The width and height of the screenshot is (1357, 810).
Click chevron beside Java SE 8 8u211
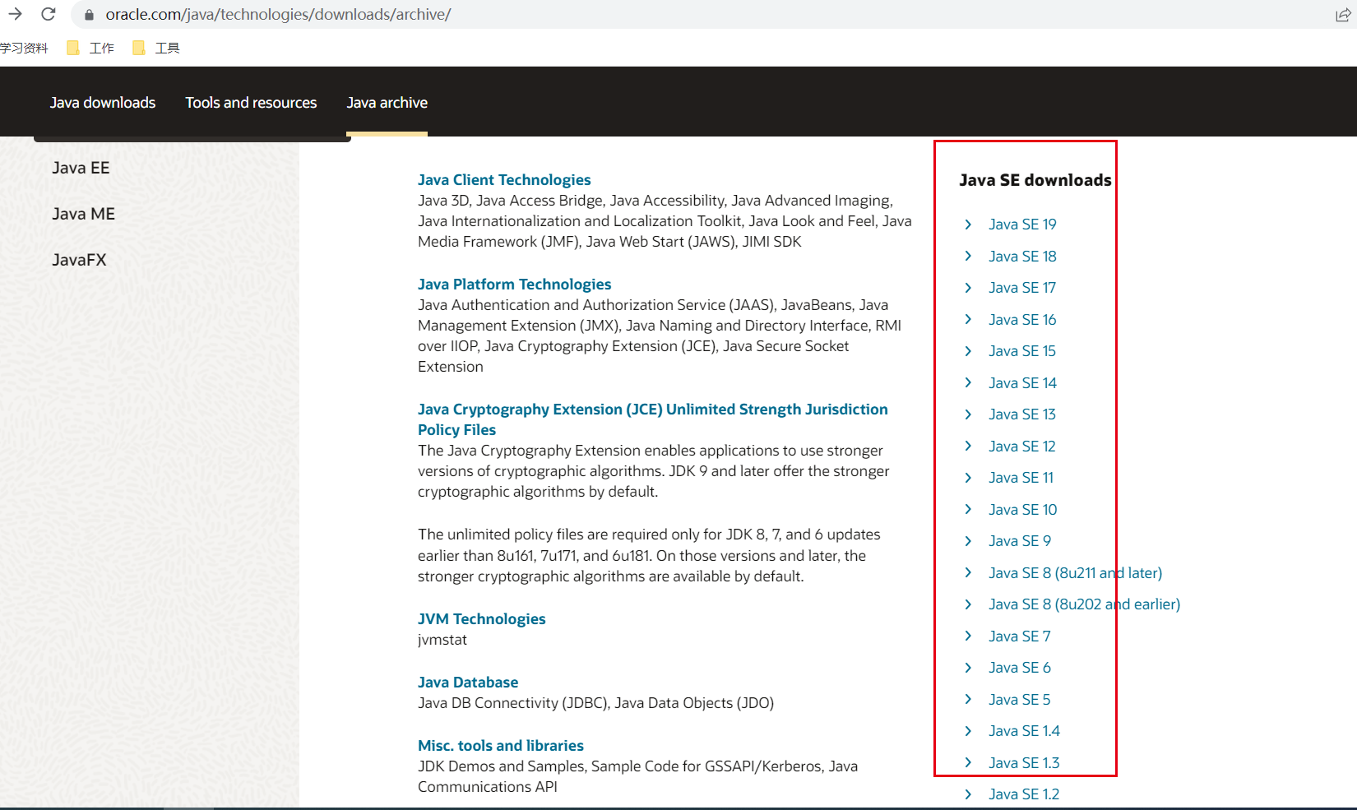[x=968, y=573]
